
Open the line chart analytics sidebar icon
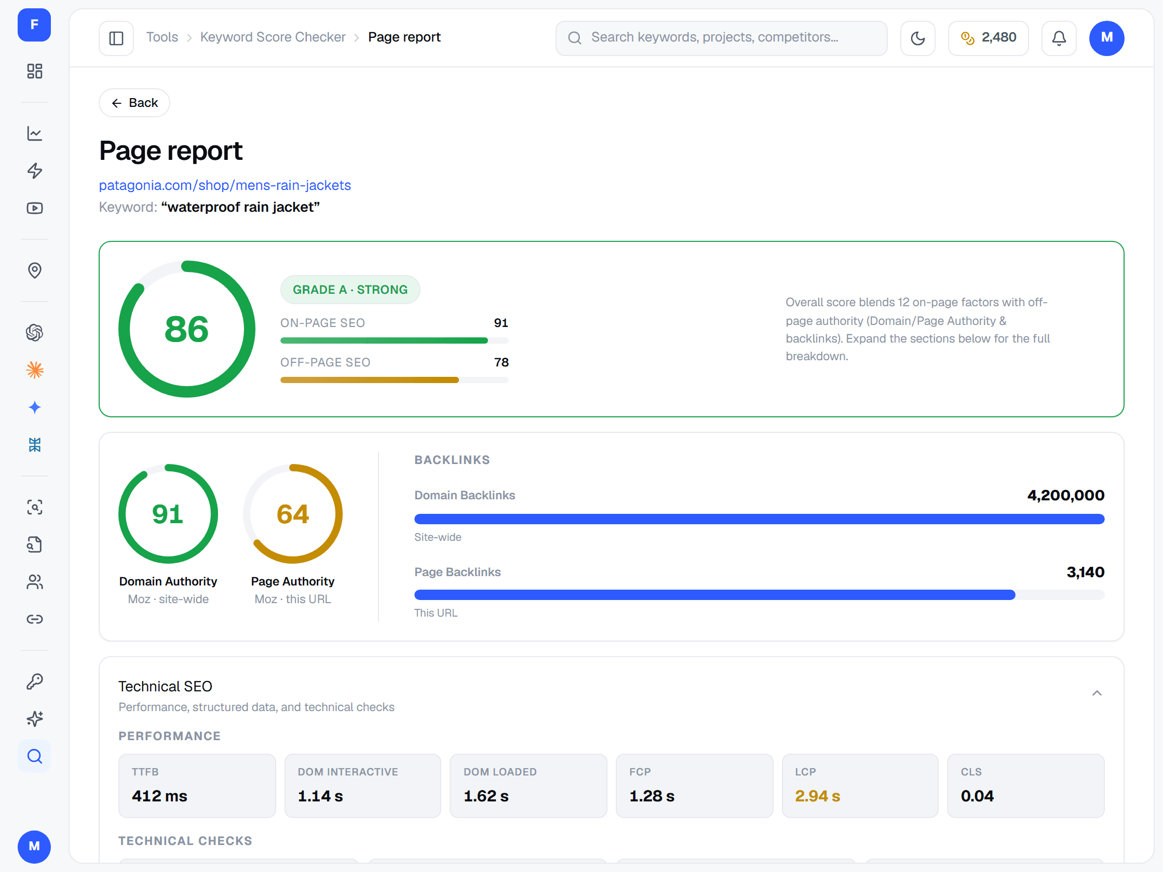(x=35, y=133)
